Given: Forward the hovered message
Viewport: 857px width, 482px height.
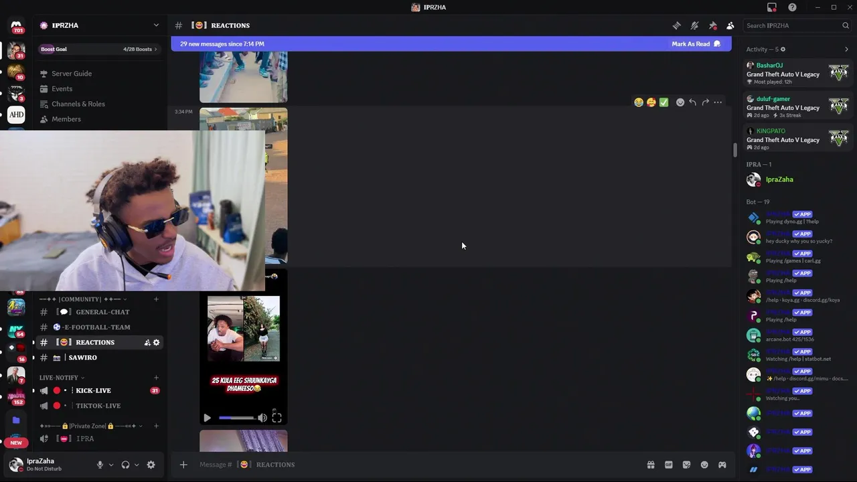Looking at the screenshot, I should (x=705, y=102).
